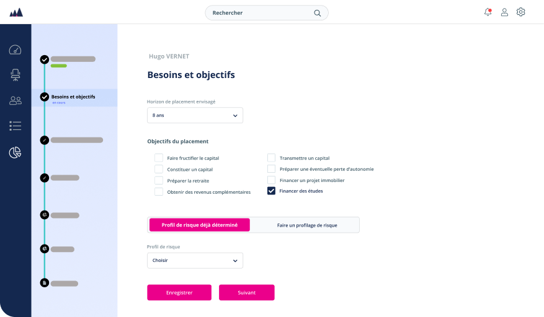The image size is (544, 317).
Task: Open the clients people icon in sidebar
Action: (x=16, y=100)
